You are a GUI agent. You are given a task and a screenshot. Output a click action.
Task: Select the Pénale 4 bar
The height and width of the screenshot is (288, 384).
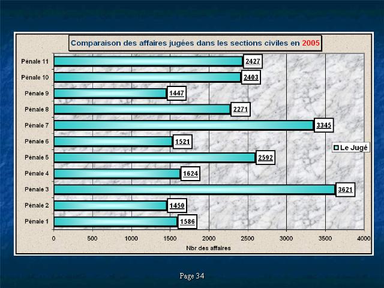pos(117,173)
